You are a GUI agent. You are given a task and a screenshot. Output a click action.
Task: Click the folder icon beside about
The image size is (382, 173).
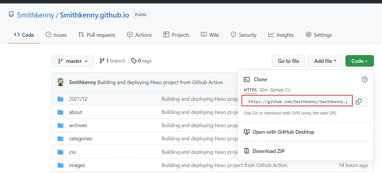(60, 112)
